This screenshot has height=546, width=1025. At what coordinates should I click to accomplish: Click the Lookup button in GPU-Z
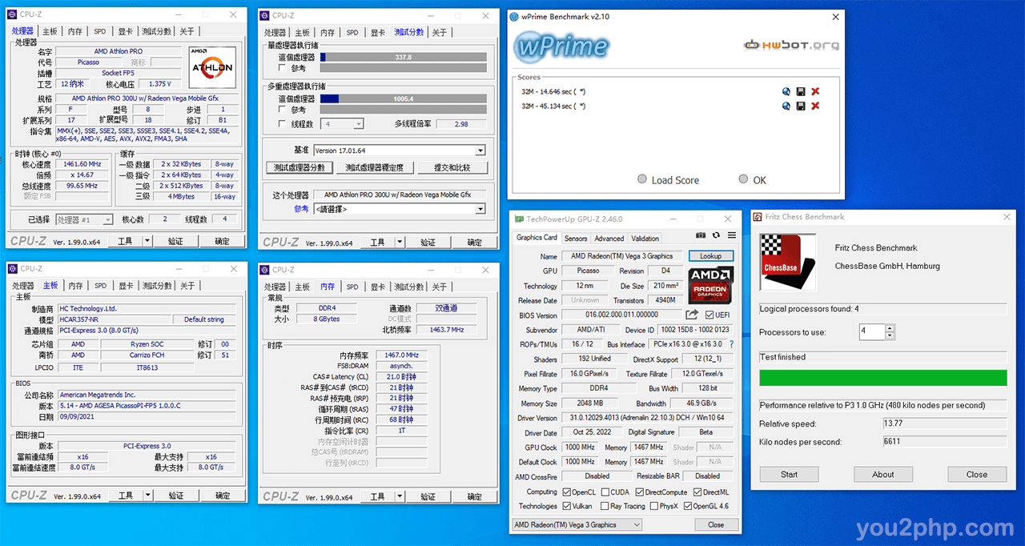tap(710, 256)
